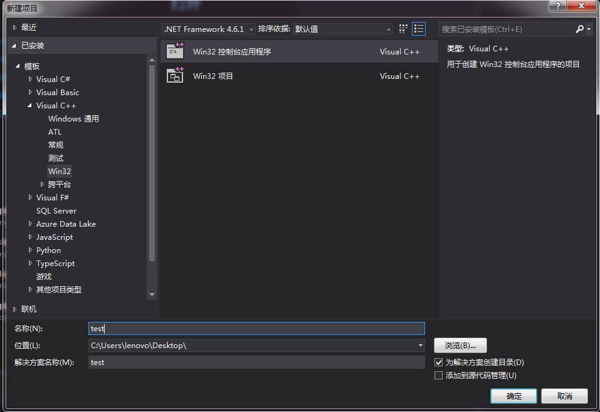This screenshot has width=600, height=412.
Task: Expand the Azure Data Lake node arrow
Action: (x=30, y=224)
